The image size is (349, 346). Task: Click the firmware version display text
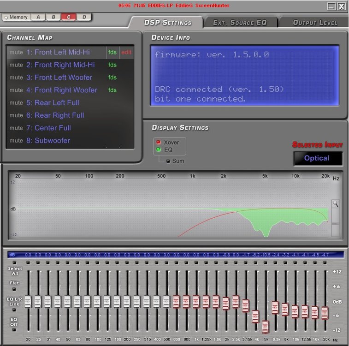point(212,55)
